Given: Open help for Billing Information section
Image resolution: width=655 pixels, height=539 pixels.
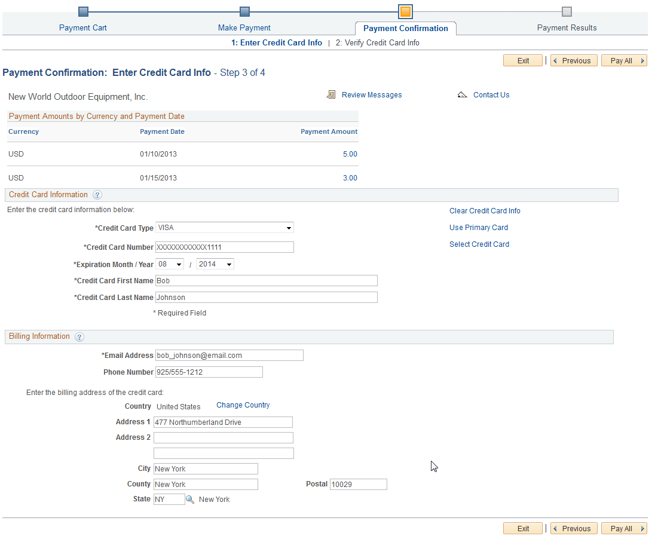Looking at the screenshot, I should click(79, 336).
